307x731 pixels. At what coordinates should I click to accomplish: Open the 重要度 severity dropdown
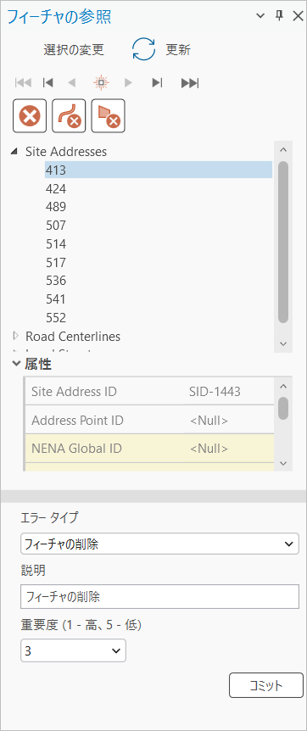click(73, 650)
